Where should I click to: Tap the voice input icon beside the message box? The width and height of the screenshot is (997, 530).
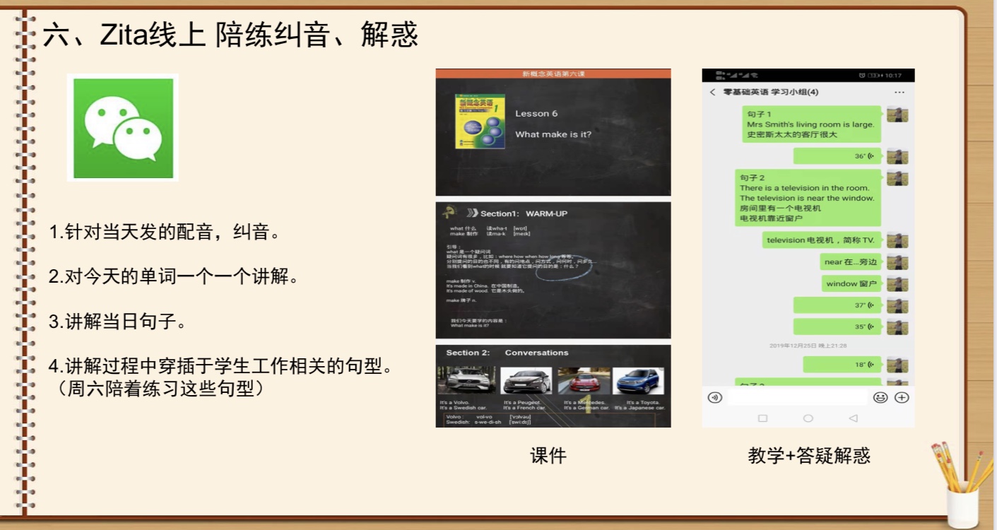click(x=715, y=397)
